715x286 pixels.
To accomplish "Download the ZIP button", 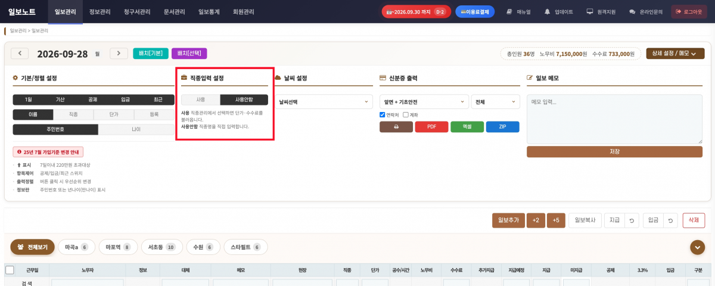I will click(502, 127).
